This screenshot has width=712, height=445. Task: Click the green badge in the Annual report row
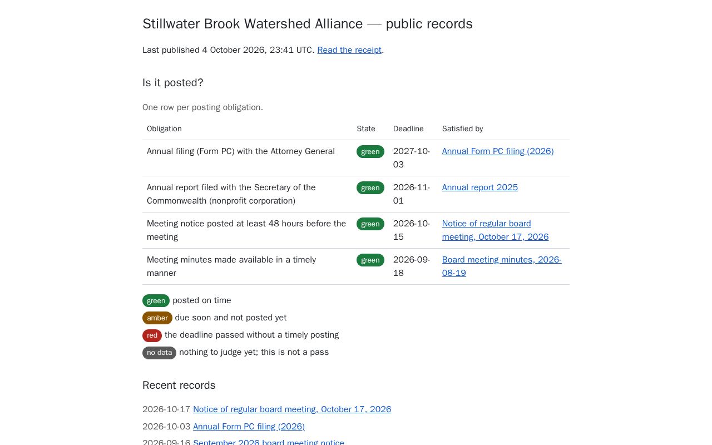[x=370, y=187]
